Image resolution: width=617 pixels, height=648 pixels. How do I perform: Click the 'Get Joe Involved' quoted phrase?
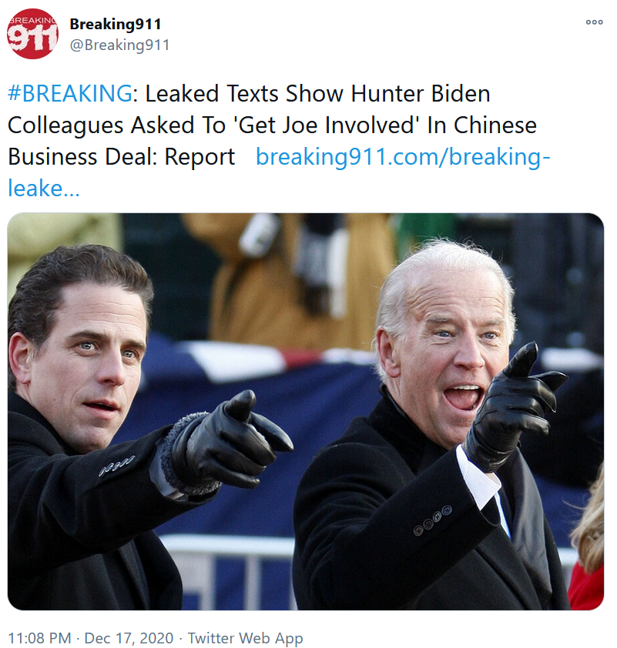[x=327, y=125]
